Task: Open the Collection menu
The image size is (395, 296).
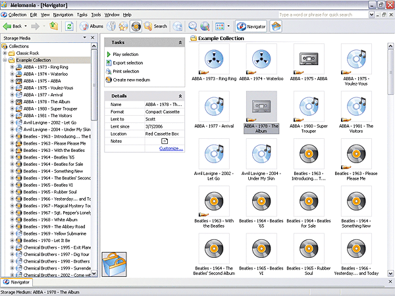Action: click(17, 15)
